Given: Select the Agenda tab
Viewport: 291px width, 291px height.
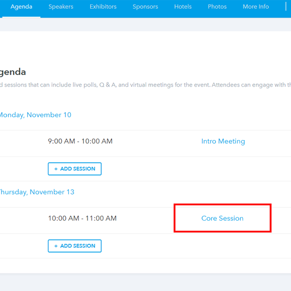Looking at the screenshot, I should pos(21,7).
